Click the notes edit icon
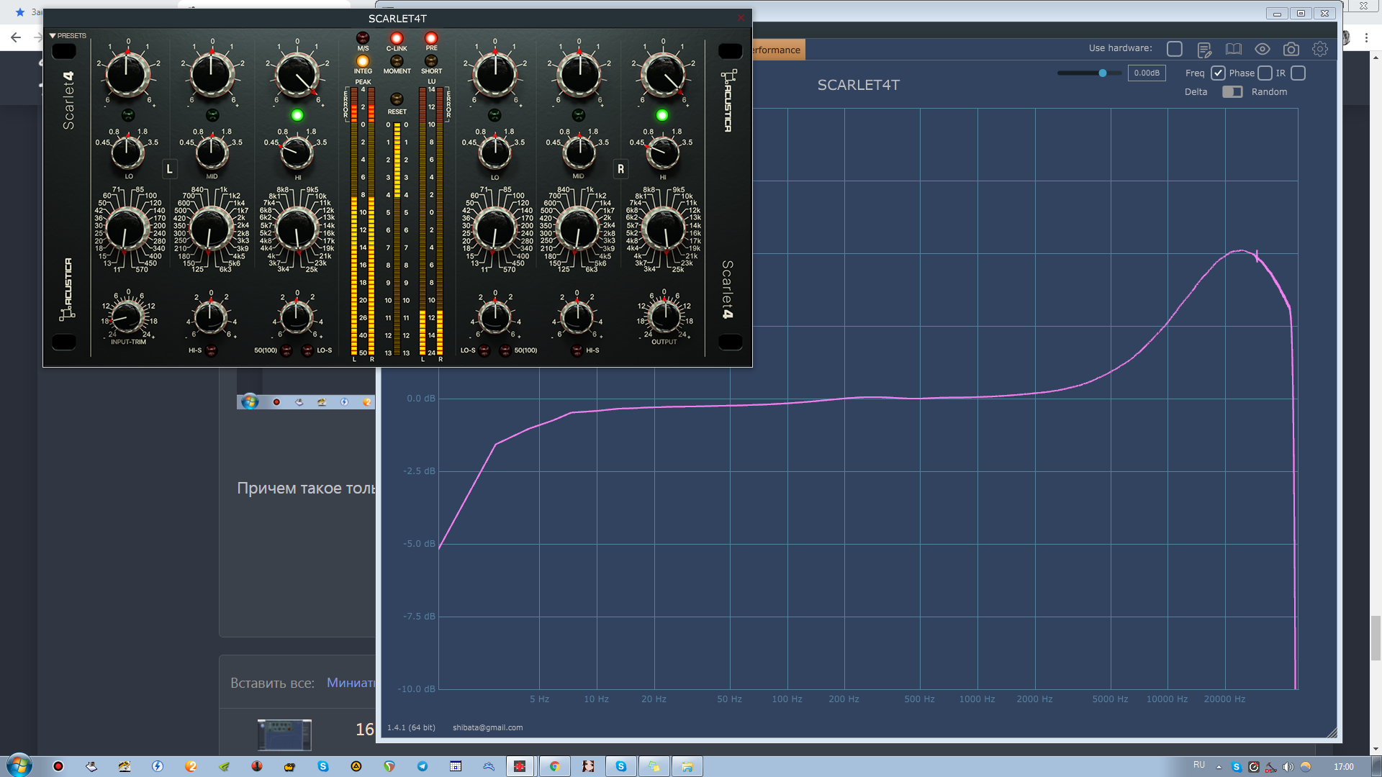 pos(1204,49)
